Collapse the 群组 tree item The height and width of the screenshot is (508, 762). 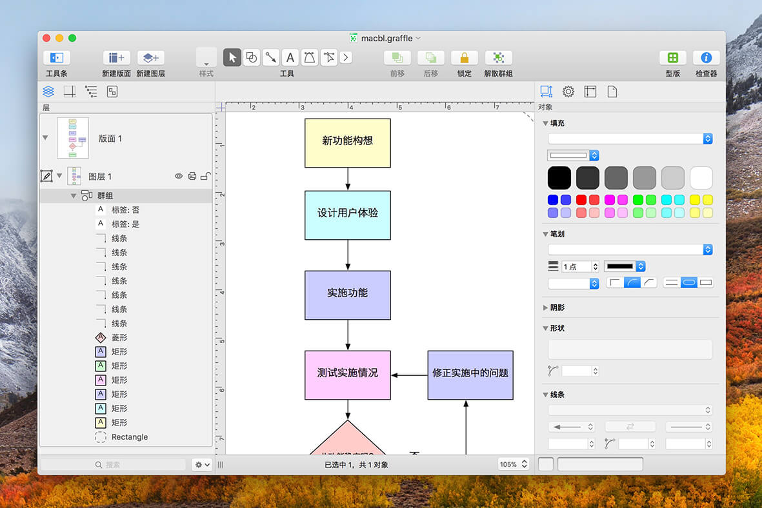(x=74, y=196)
